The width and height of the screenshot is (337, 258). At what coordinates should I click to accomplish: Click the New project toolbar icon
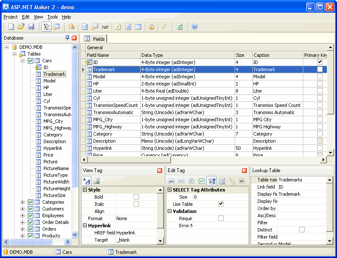click(11, 27)
